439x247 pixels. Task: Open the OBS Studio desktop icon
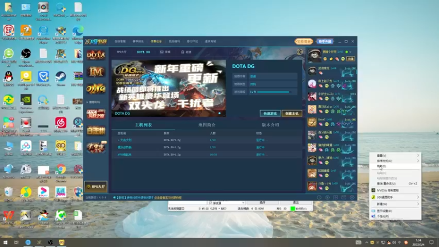26,58
